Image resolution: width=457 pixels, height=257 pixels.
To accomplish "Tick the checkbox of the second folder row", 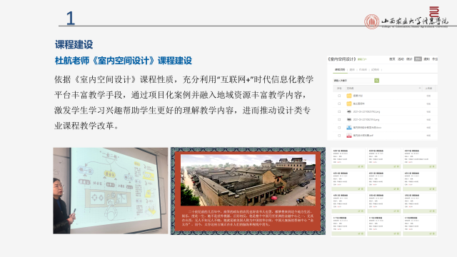I will click(339, 104).
